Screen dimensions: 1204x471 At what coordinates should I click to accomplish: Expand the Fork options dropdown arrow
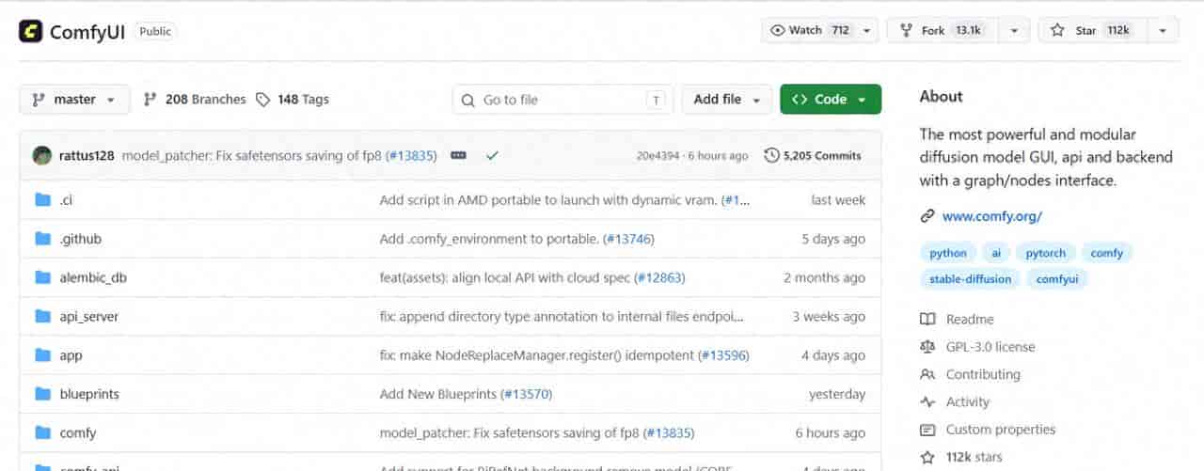1014,30
